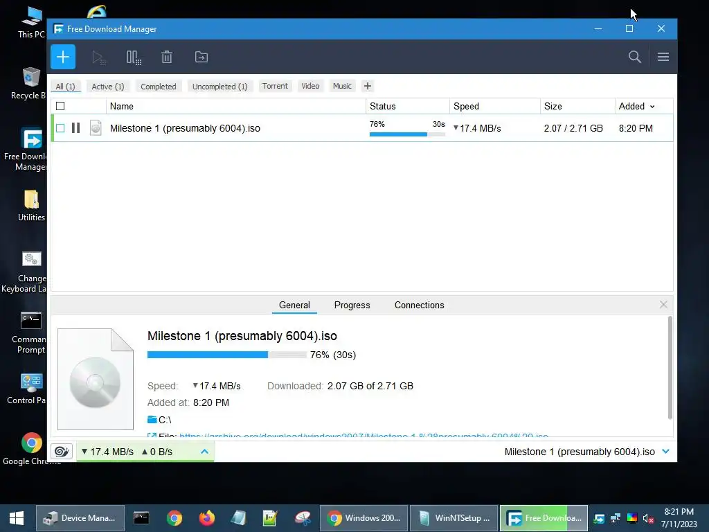Click the add new download plus button
The height and width of the screenshot is (532, 709).
pyautogui.click(x=63, y=57)
